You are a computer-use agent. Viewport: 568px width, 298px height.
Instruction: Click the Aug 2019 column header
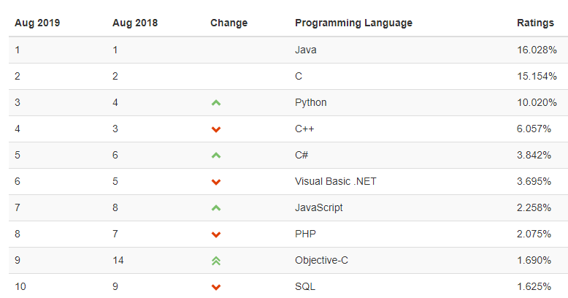37,23
